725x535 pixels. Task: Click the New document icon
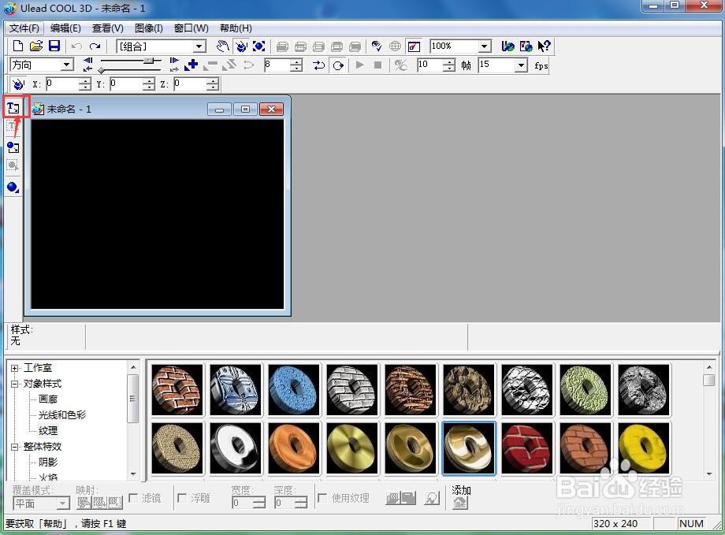pyautogui.click(x=18, y=46)
